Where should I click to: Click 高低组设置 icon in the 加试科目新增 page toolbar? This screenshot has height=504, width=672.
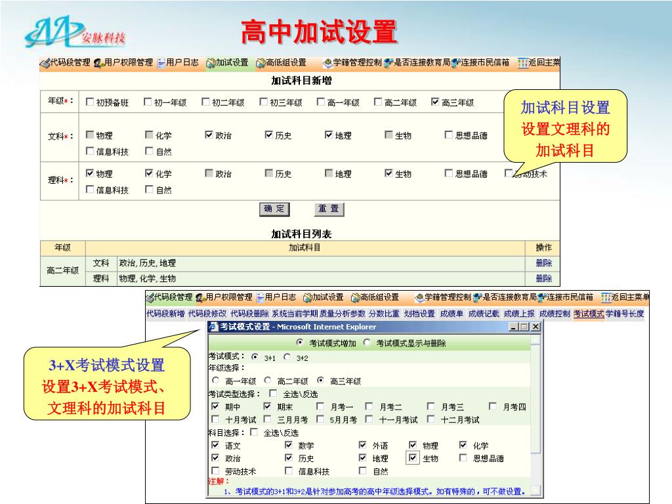point(261,63)
